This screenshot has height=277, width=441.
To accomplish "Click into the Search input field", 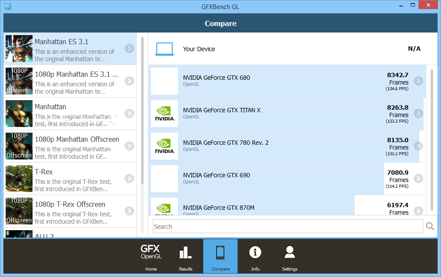I will (x=288, y=226).
